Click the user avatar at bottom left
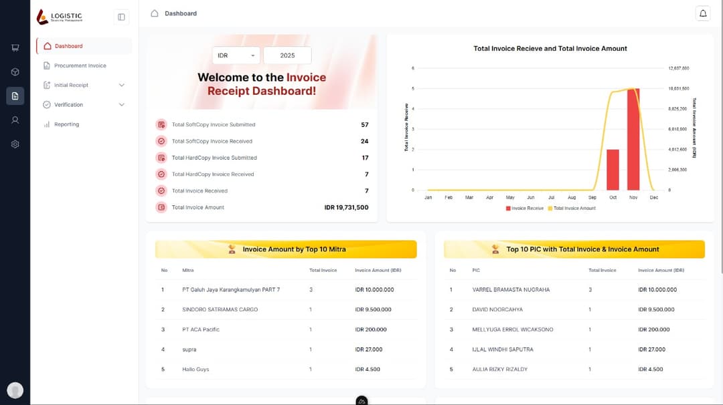 tap(15, 390)
